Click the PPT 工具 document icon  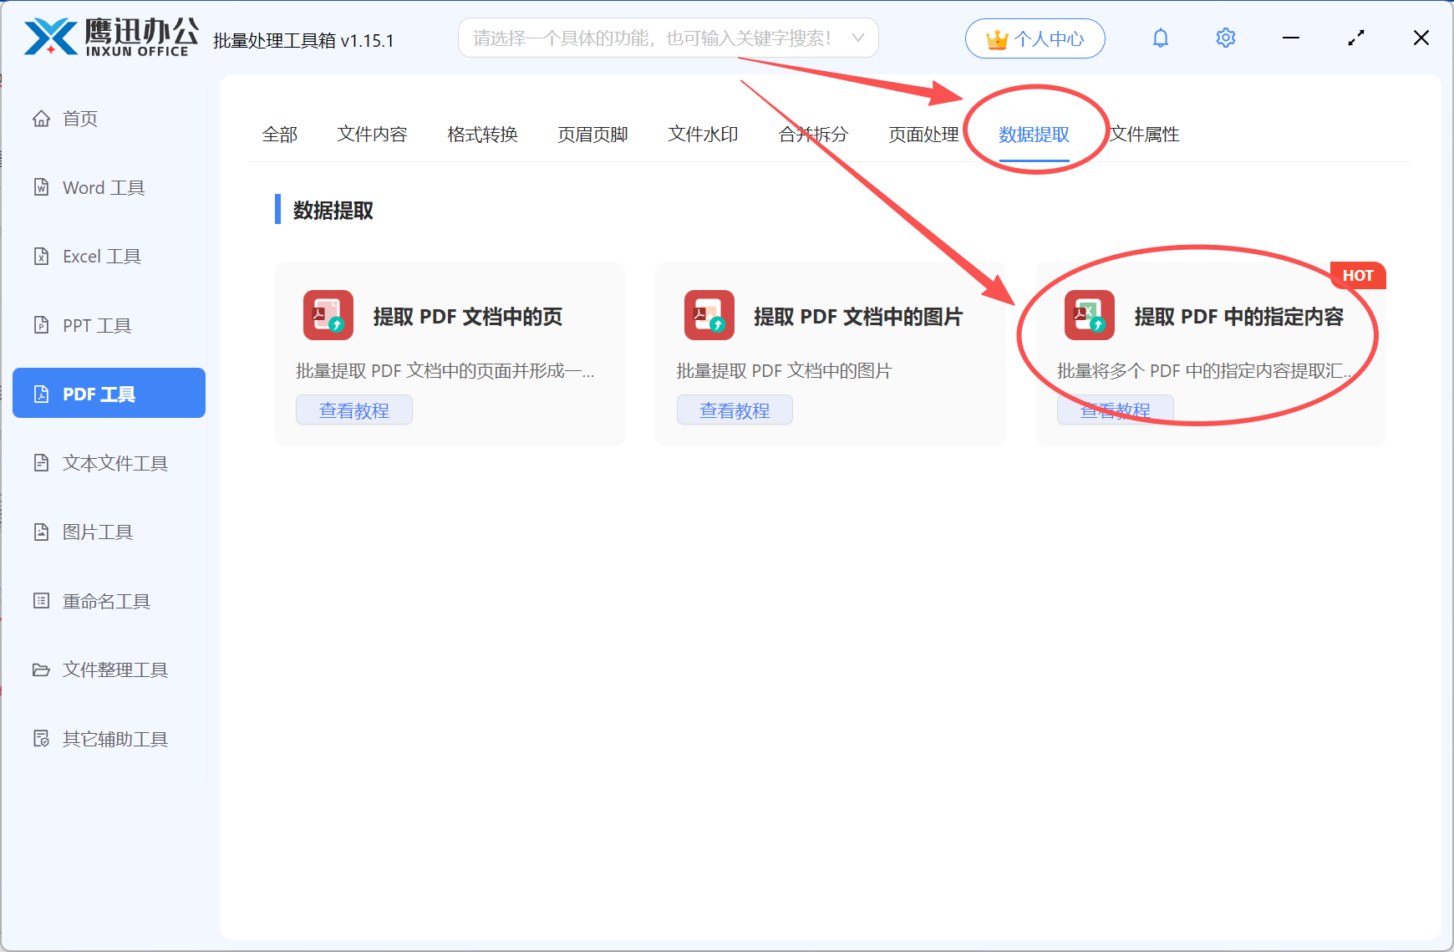click(x=41, y=325)
